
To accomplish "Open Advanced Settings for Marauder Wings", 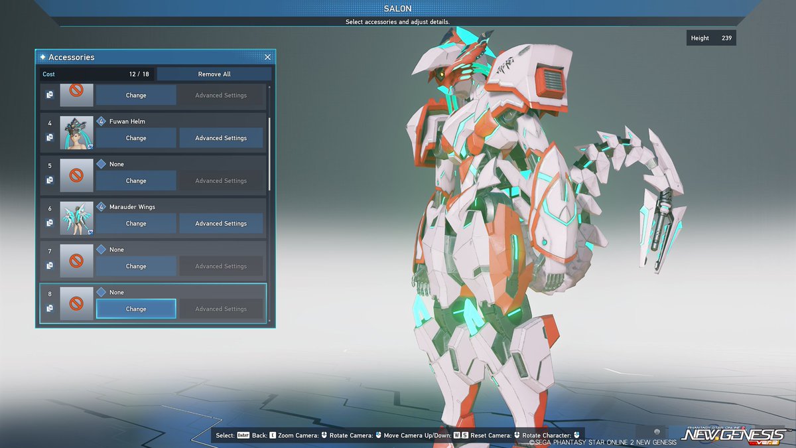I will 221,224.
